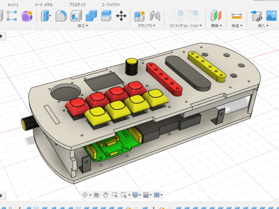Switch to the シート メタル tab
Image resolution: width=279 pixels, height=209 pixels.
point(44,5)
